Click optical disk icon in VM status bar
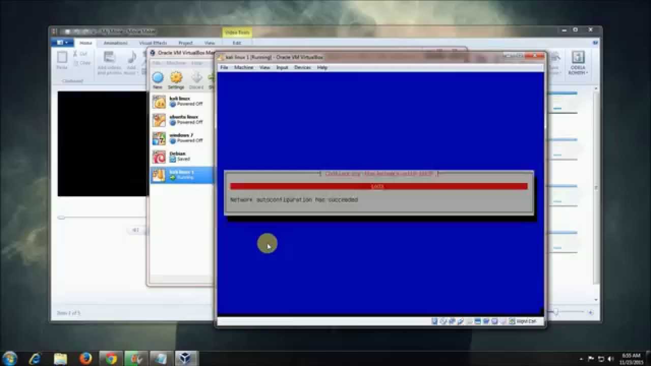This screenshot has height=366, width=651. [443, 321]
